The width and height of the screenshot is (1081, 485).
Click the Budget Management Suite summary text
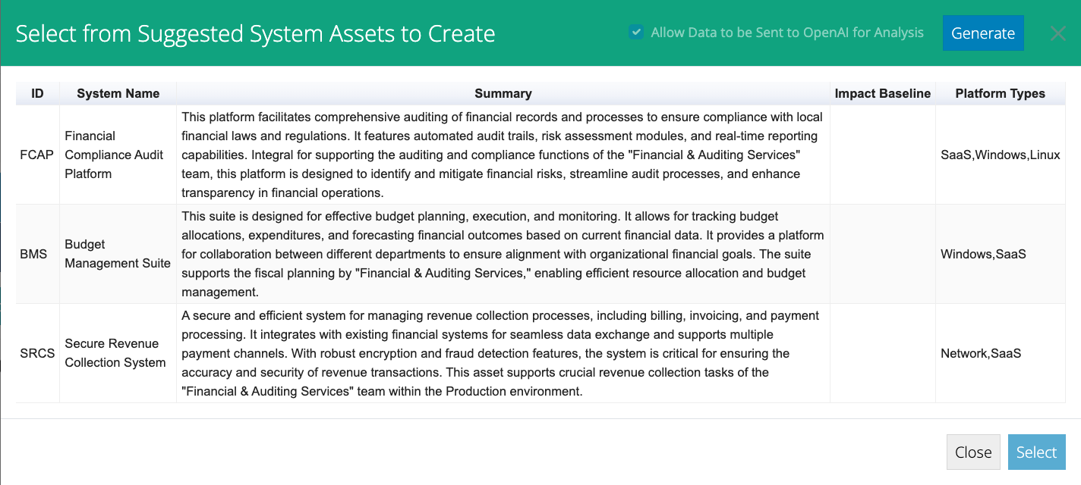point(503,254)
